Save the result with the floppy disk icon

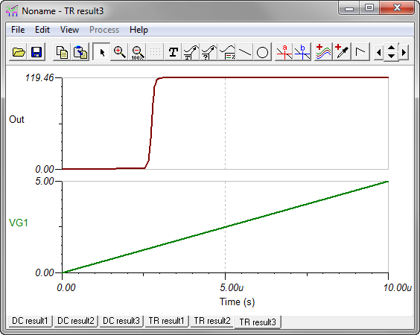pos(36,51)
